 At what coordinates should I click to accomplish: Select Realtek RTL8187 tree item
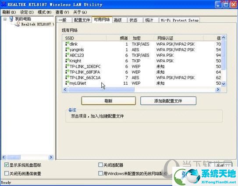tap(38, 24)
